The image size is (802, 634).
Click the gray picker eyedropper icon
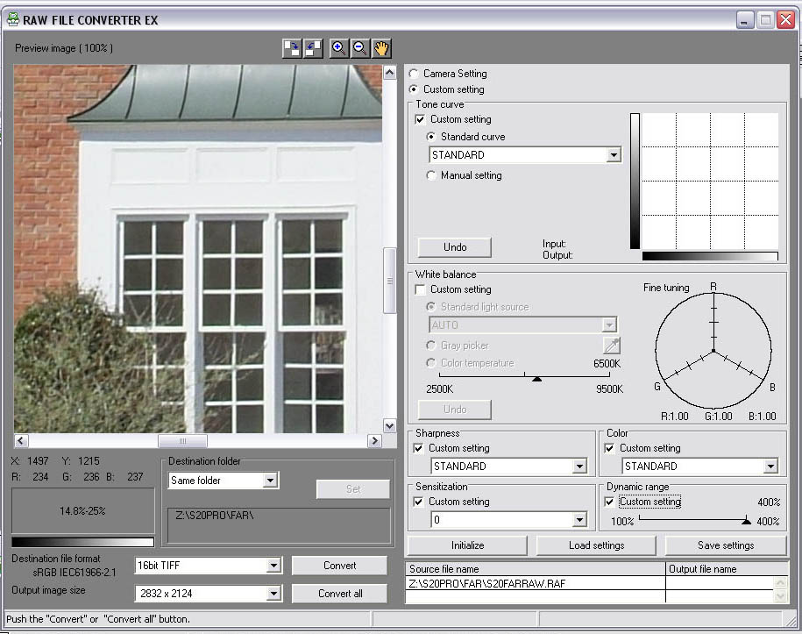[611, 345]
